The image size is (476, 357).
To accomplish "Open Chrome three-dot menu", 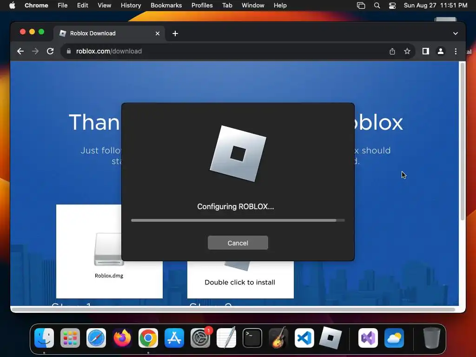I will 456,51.
